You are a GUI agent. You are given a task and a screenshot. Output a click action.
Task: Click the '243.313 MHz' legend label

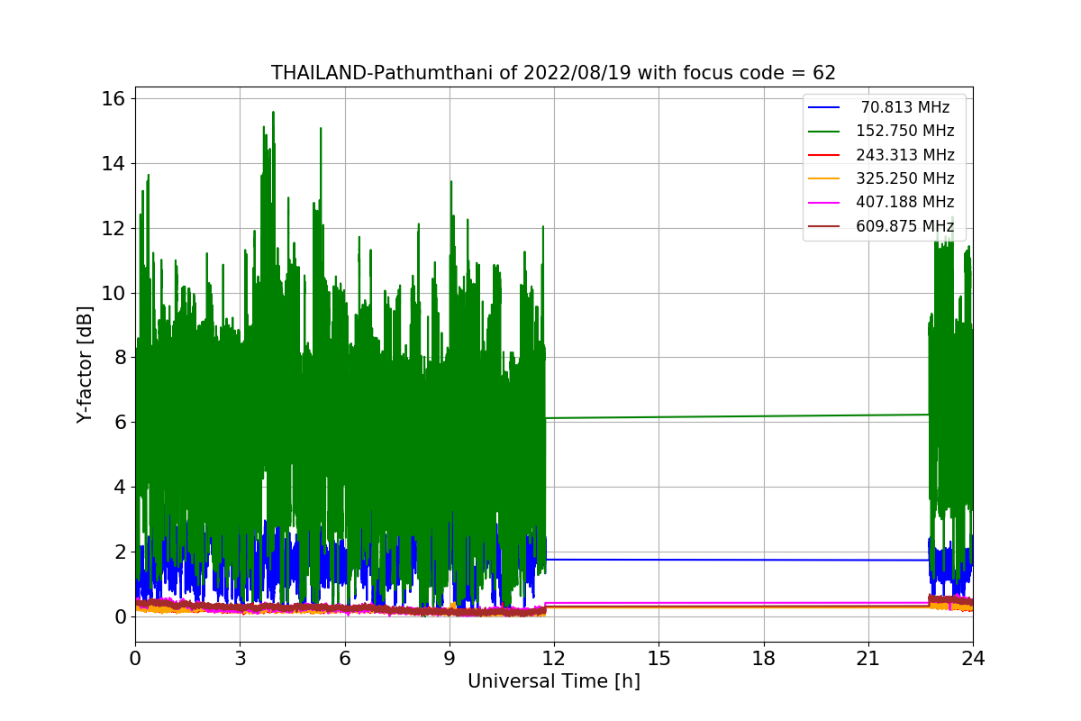tap(905, 155)
